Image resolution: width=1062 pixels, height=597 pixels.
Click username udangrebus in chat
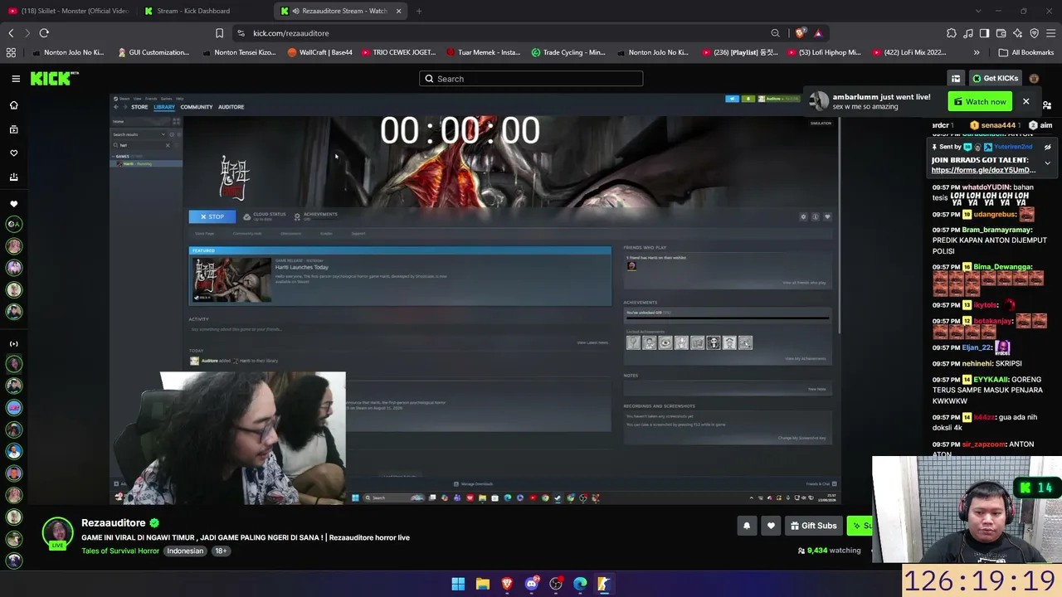click(x=995, y=214)
